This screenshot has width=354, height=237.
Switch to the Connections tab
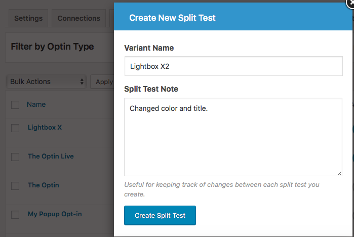pos(78,18)
